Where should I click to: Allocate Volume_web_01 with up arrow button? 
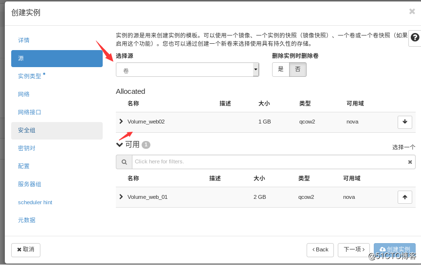tap(404, 197)
